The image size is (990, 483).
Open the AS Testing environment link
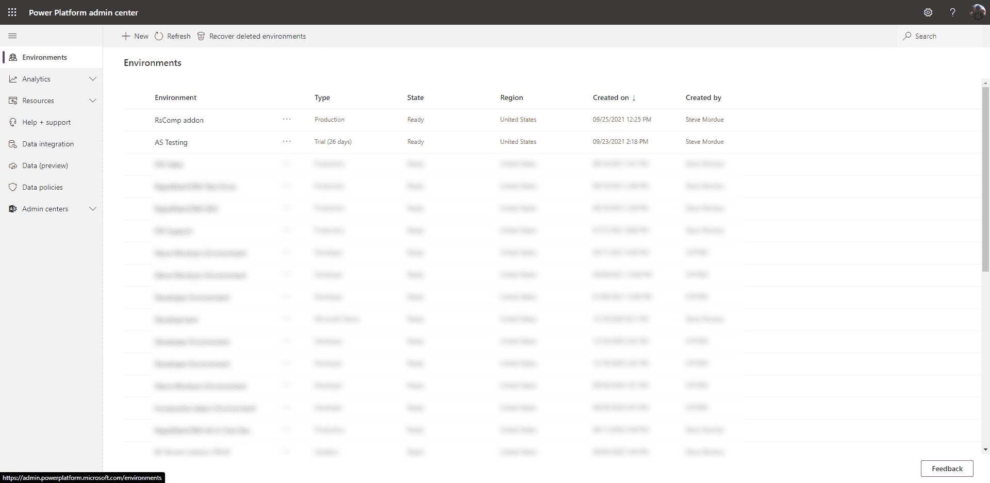pyautogui.click(x=171, y=142)
